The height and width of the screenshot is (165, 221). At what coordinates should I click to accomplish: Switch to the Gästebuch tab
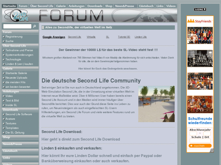(x=146, y=6)
